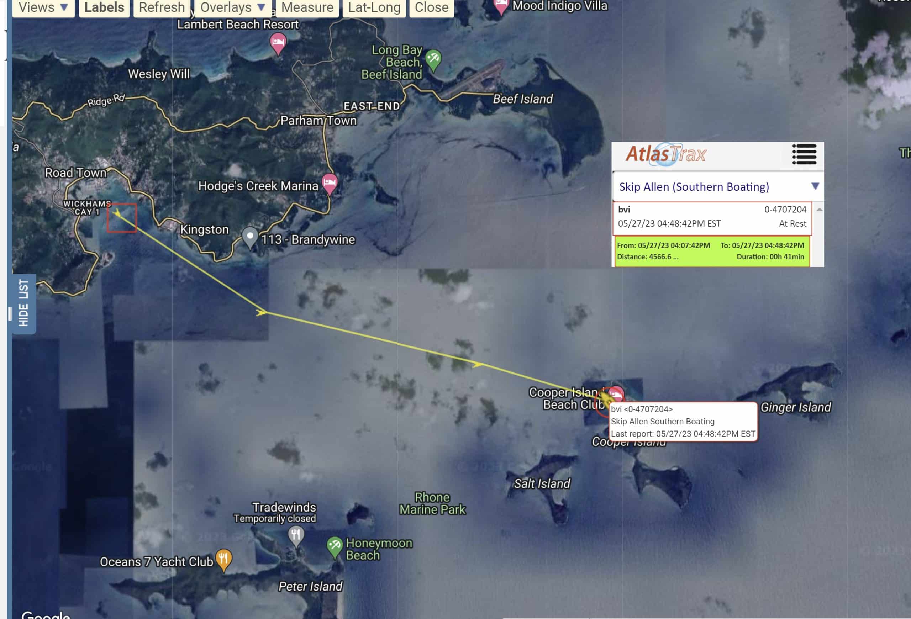Click the Tradewinds restaurant gray pin
Screen dimensions: 911x619
(x=296, y=536)
